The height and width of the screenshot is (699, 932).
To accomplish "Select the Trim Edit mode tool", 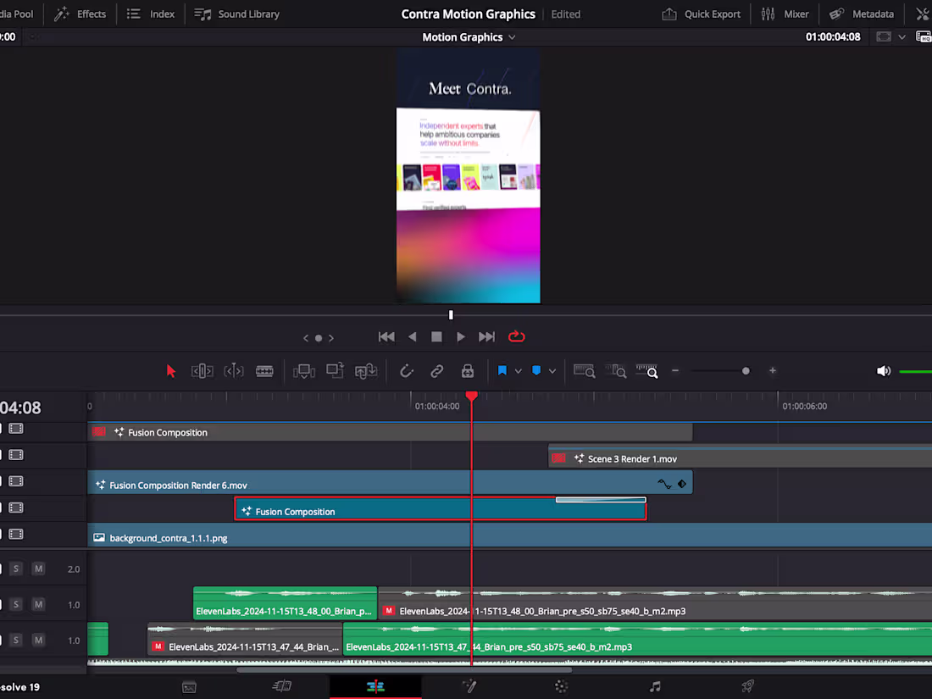I will click(x=202, y=371).
